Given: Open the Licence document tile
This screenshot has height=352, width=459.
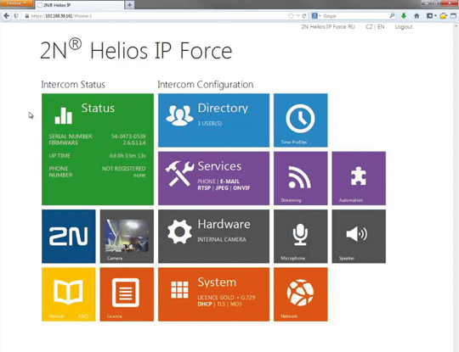Looking at the screenshot, I should pyautogui.click(x=127, y=294).
